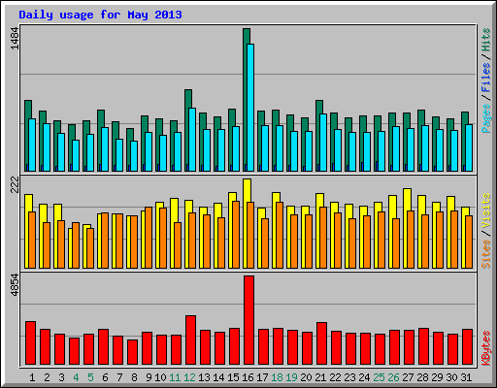Click day 4 weekend label
This screenshot has height=388, width=497.
click(x=76, y=377)
